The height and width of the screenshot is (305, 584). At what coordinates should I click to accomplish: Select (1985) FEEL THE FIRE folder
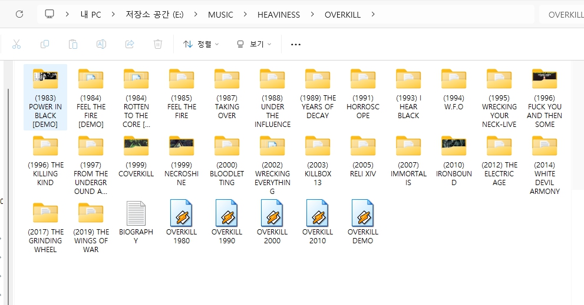pos(182,93)
